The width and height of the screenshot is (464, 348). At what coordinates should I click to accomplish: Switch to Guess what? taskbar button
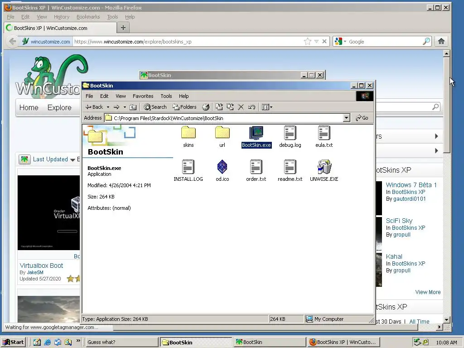121,342
